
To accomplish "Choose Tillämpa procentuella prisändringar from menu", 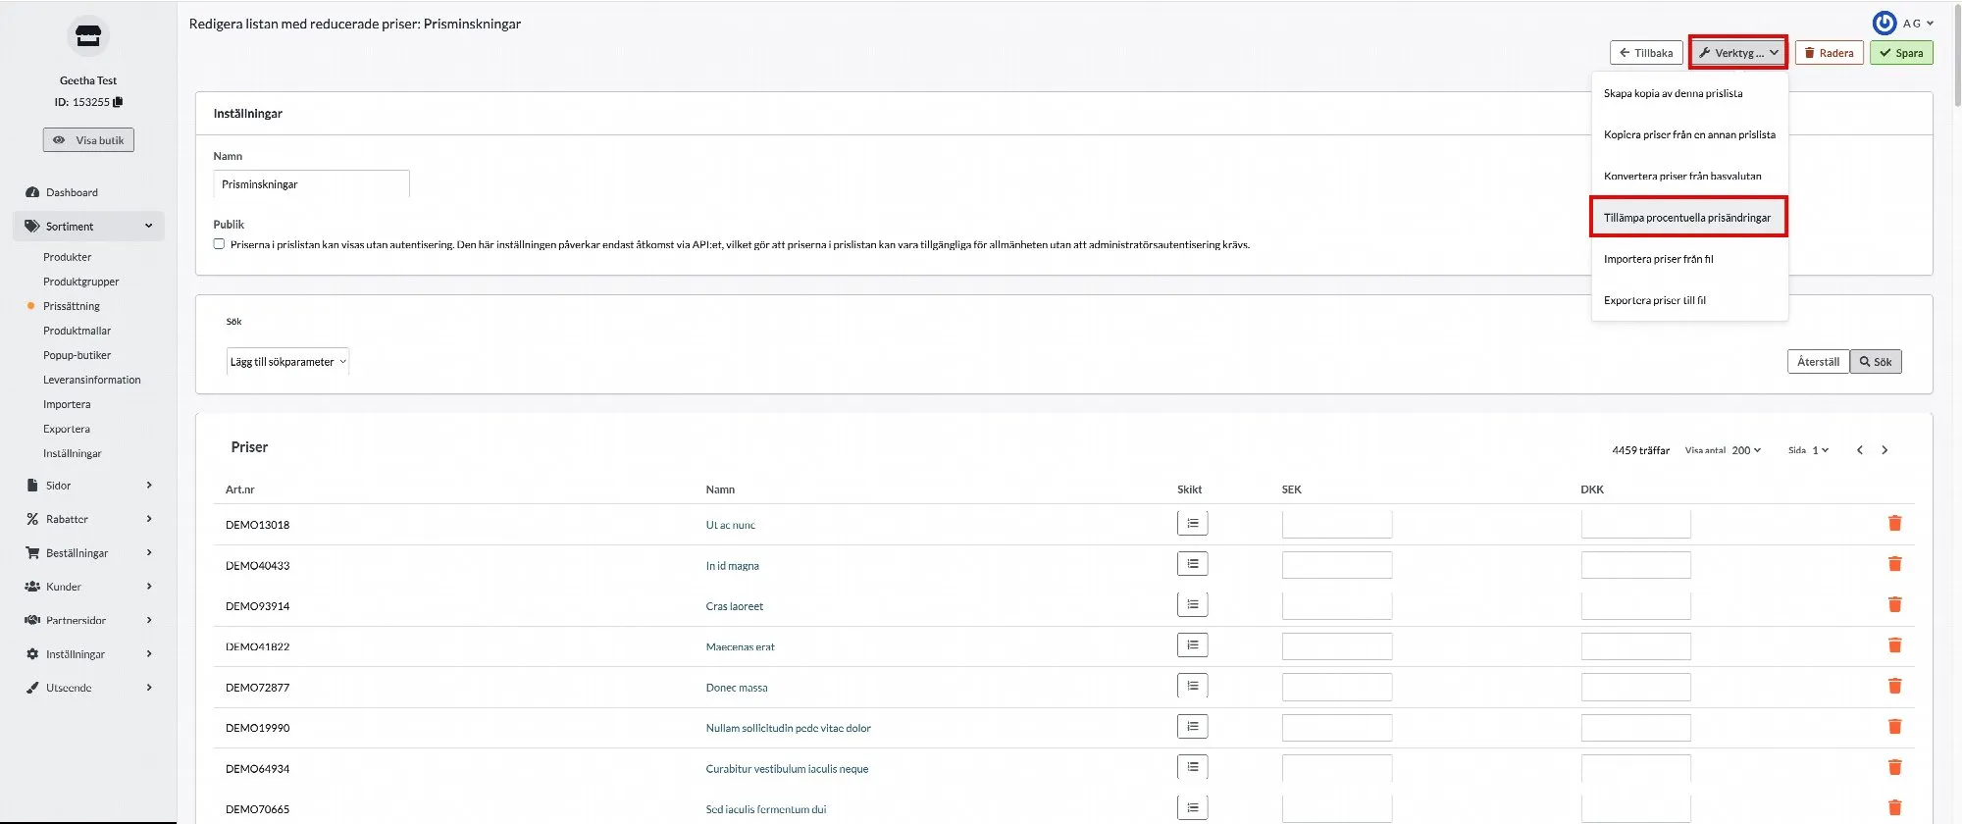I will coord(1687,218).
